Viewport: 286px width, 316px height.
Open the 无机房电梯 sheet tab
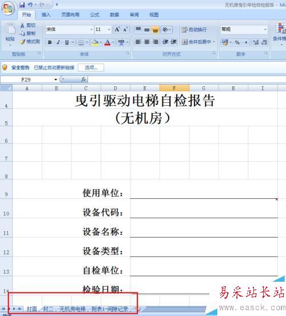click(73, 309)
